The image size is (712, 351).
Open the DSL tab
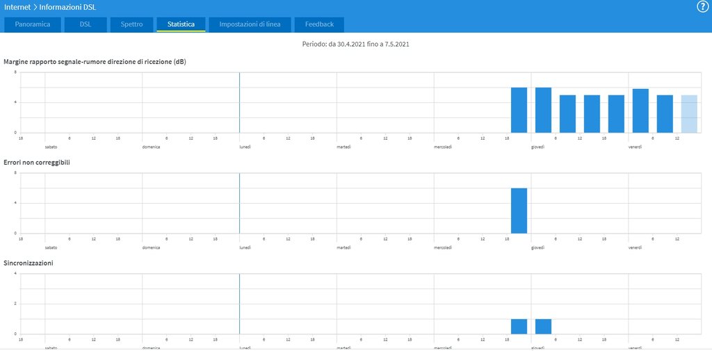(86, 24)
